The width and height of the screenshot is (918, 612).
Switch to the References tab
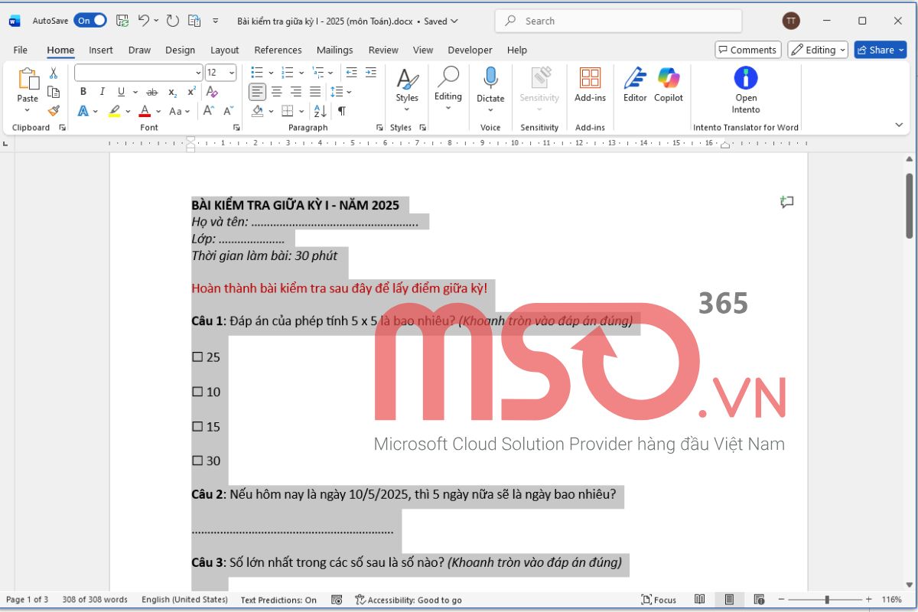[x=278, y=50]
